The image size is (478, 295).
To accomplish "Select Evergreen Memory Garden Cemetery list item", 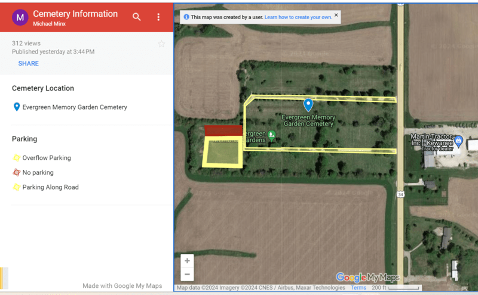I will (x=75, y=107).
